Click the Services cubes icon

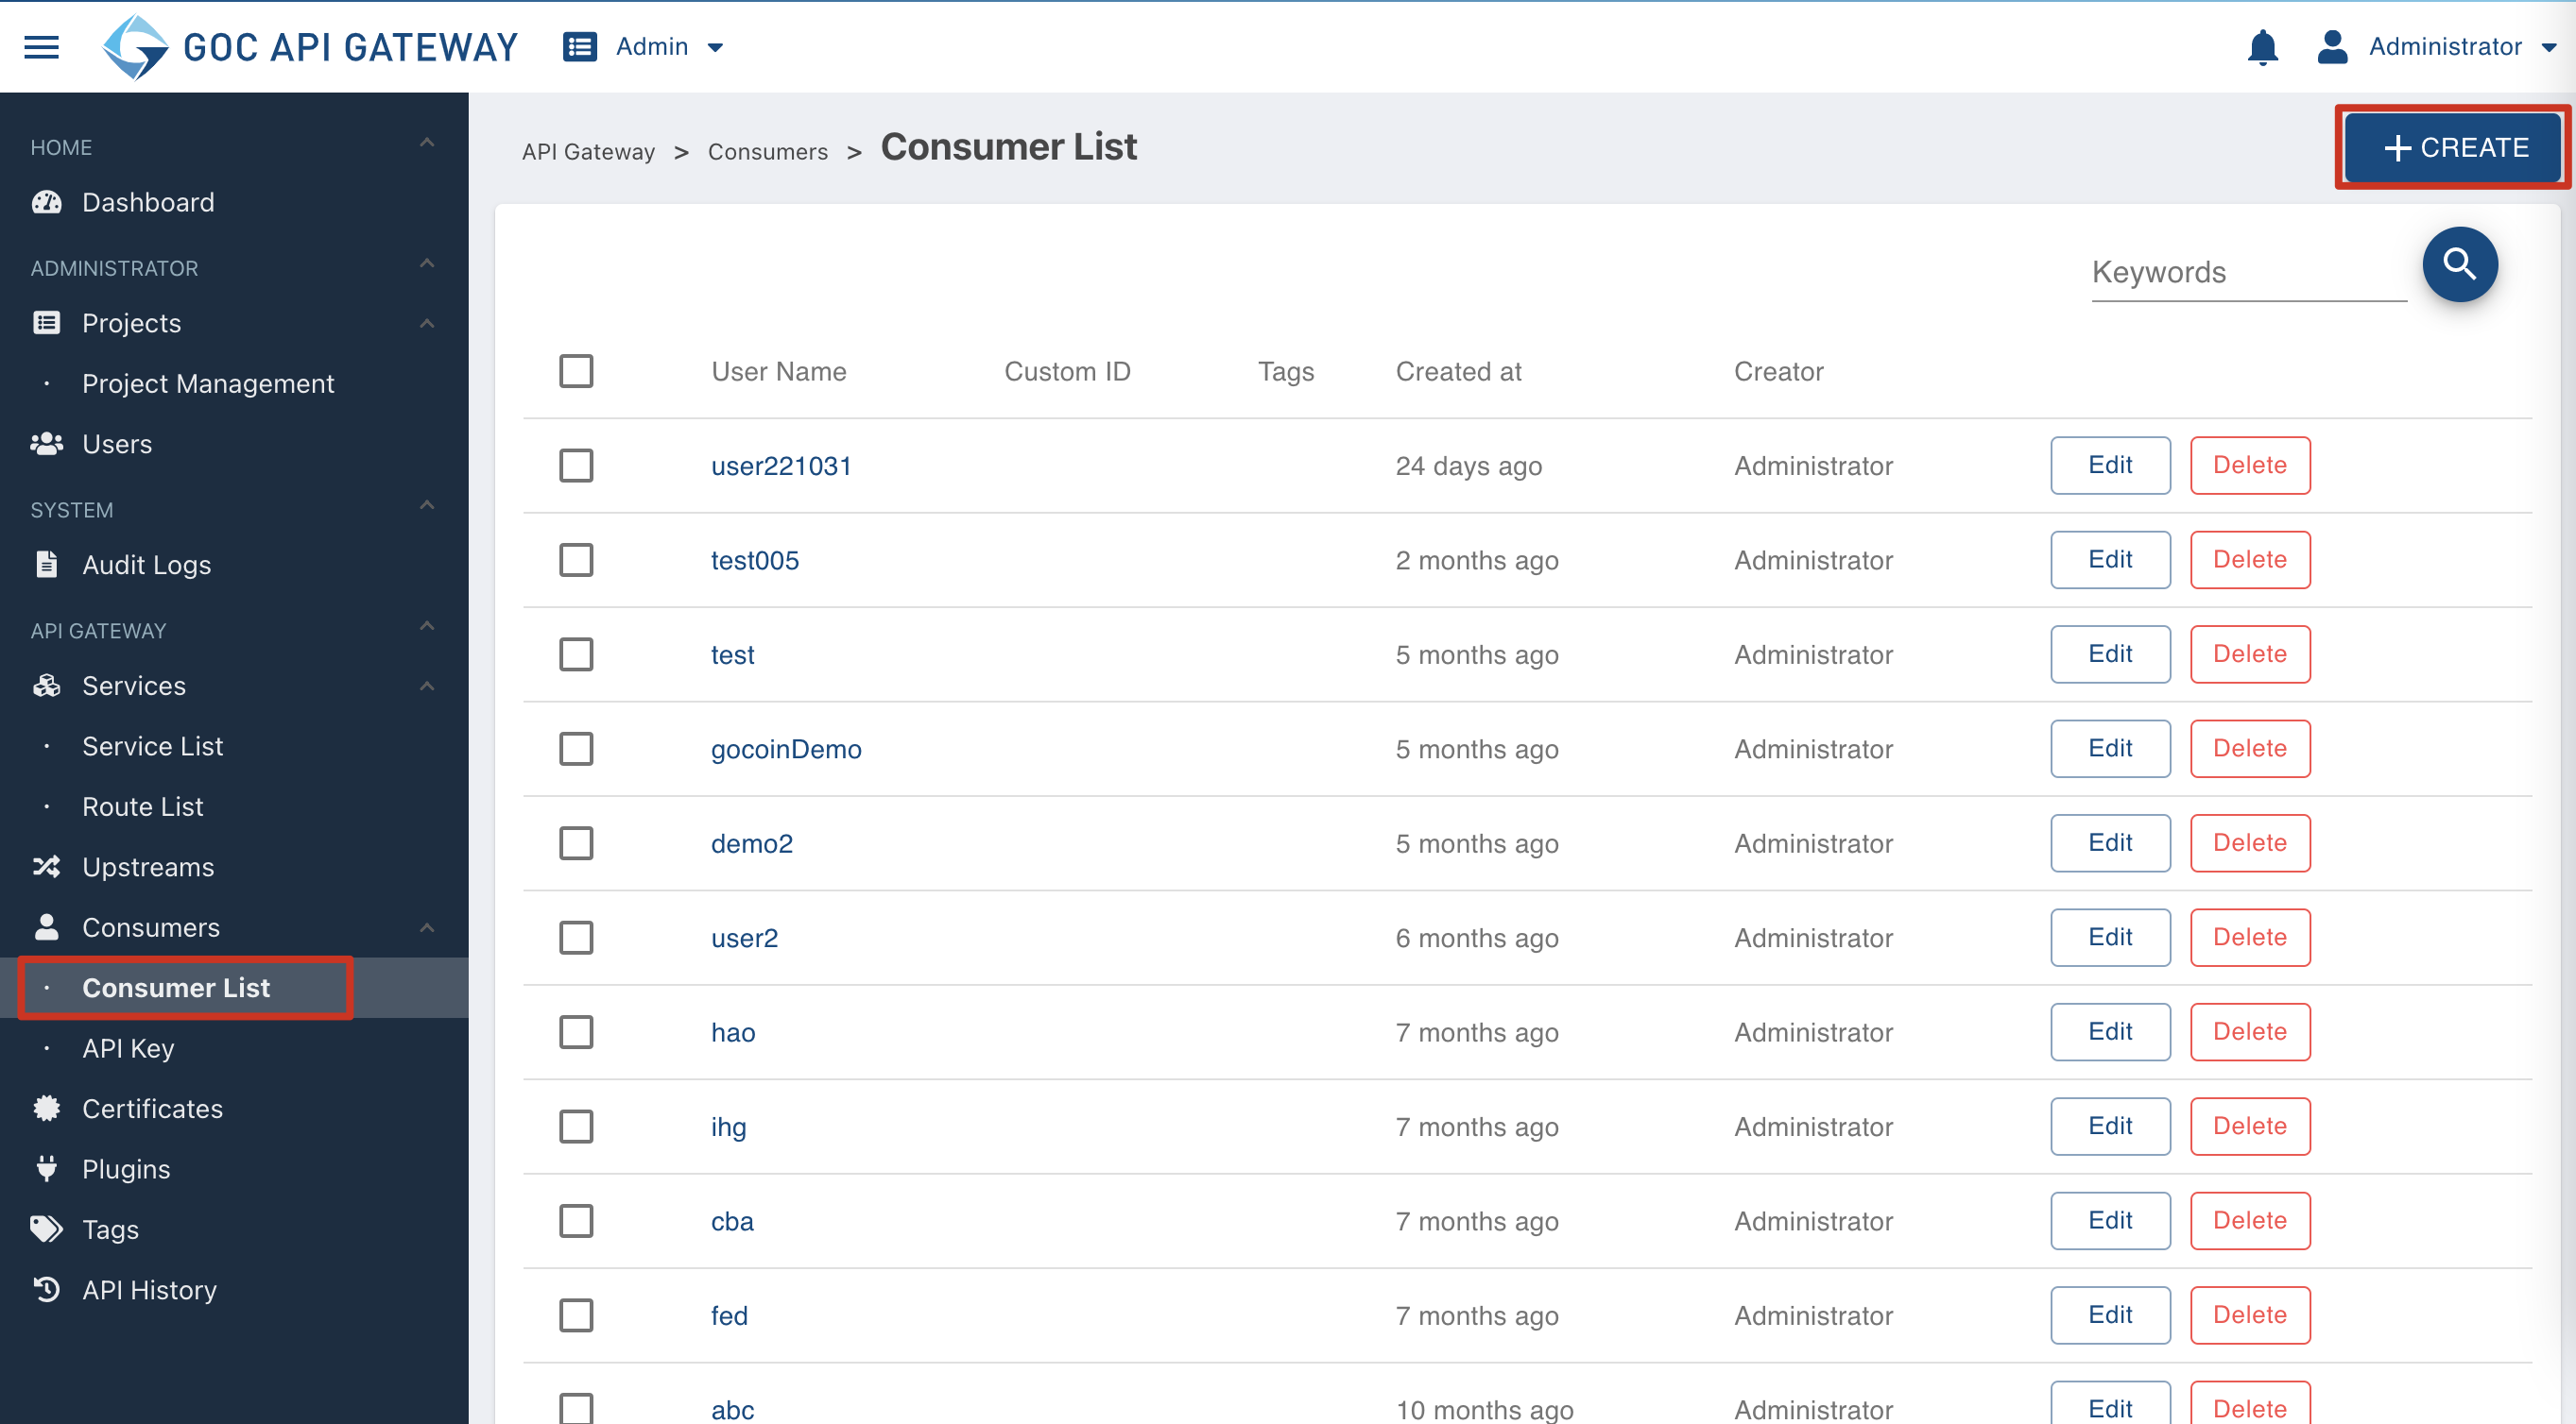tap(47, 686)
